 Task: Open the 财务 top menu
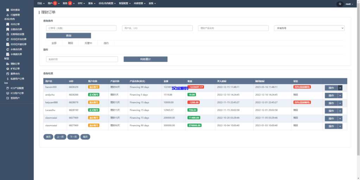pos(68,3)
